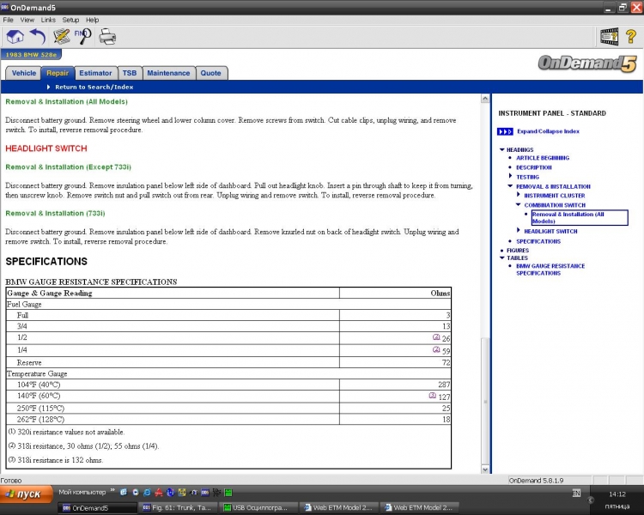Collapse the TABLES tree section
The width and height of the screenshot is (644, 515).
click(502, 258)
